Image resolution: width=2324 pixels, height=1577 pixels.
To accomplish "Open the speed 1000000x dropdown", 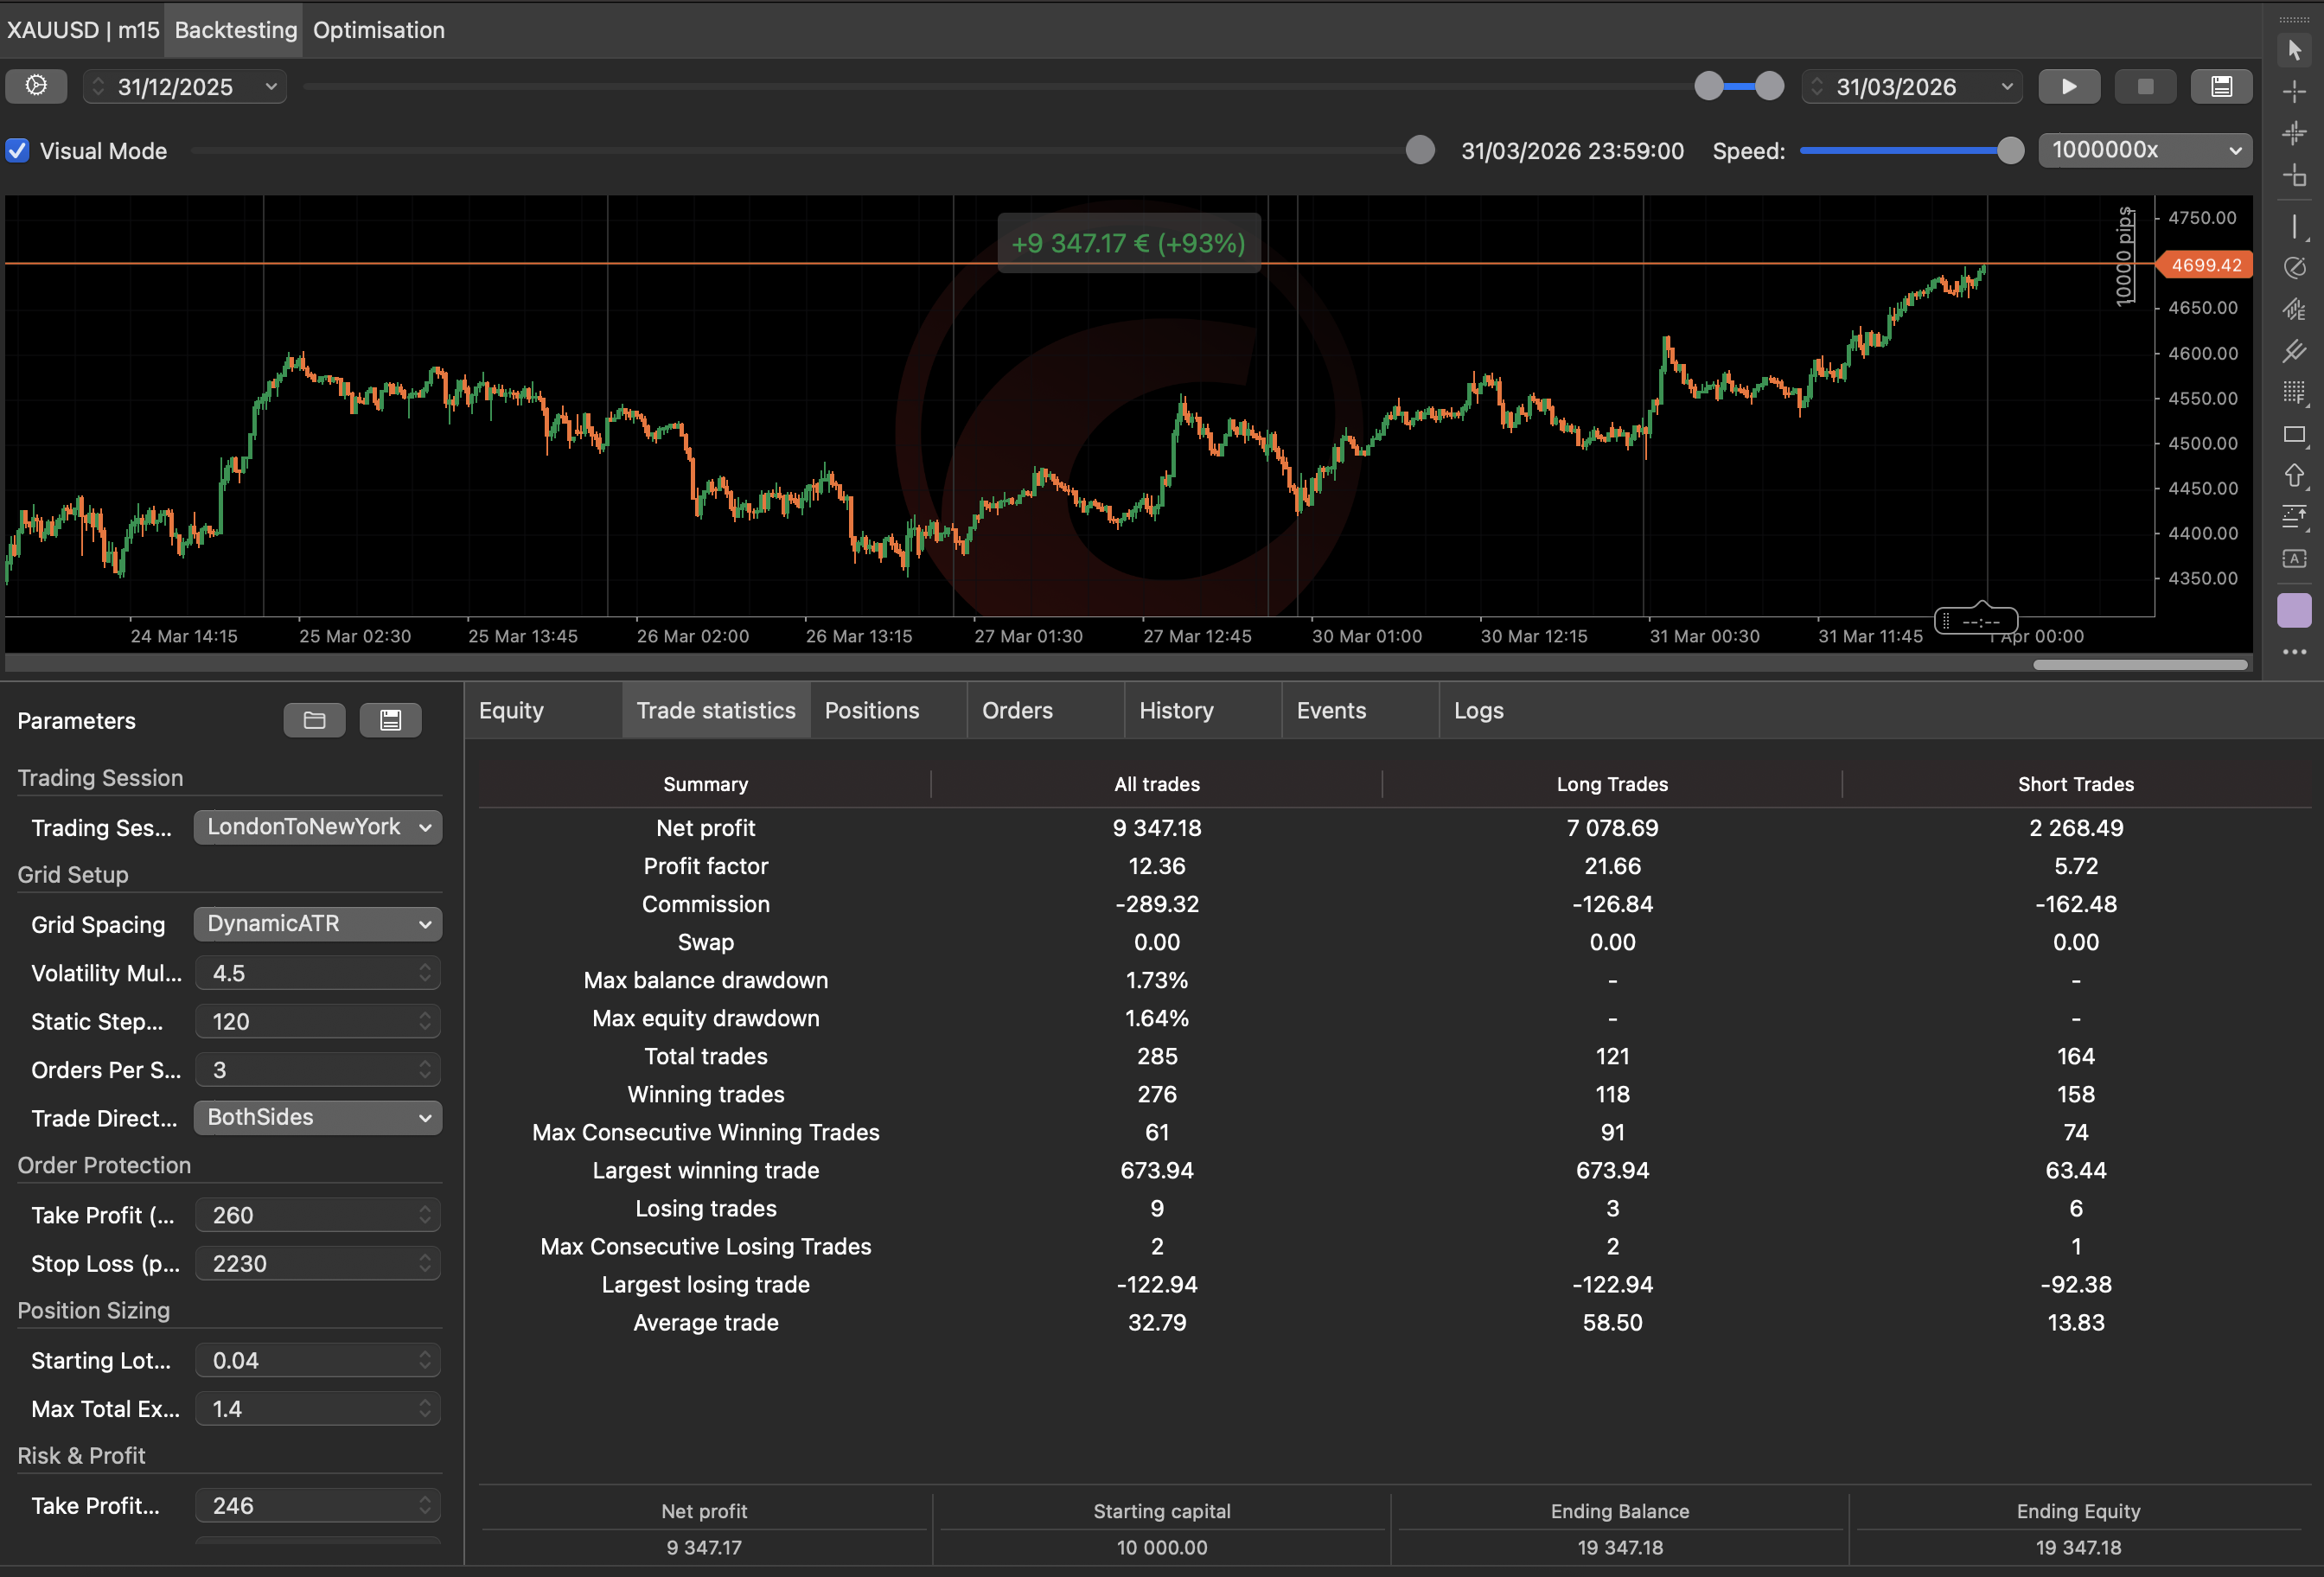I will [x=2144, y=150].
